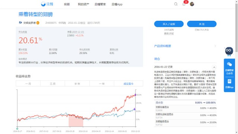Click the 且慢 logo in header
The image size is (238, 134).
(x=47, y=4)
